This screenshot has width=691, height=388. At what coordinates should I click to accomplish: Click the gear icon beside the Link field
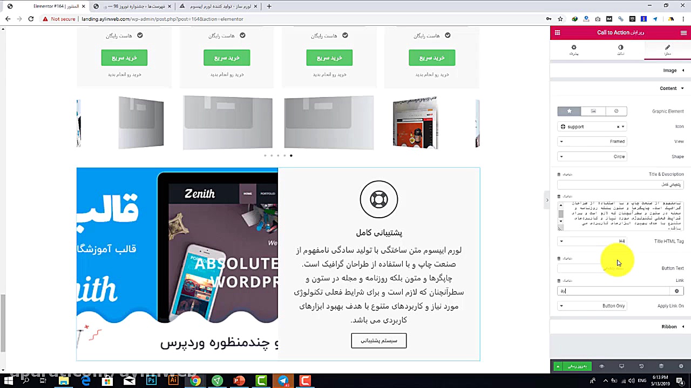(676, 291)
